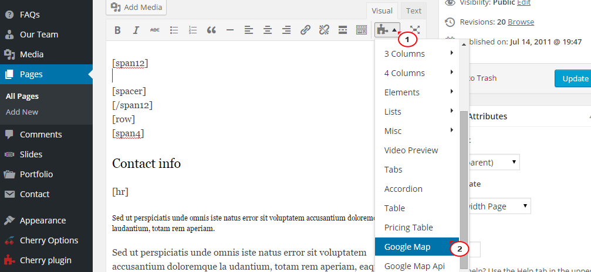591x272 pixels.
Task: Enable distraction-free fullscreen mode
Action: [415, 30]
